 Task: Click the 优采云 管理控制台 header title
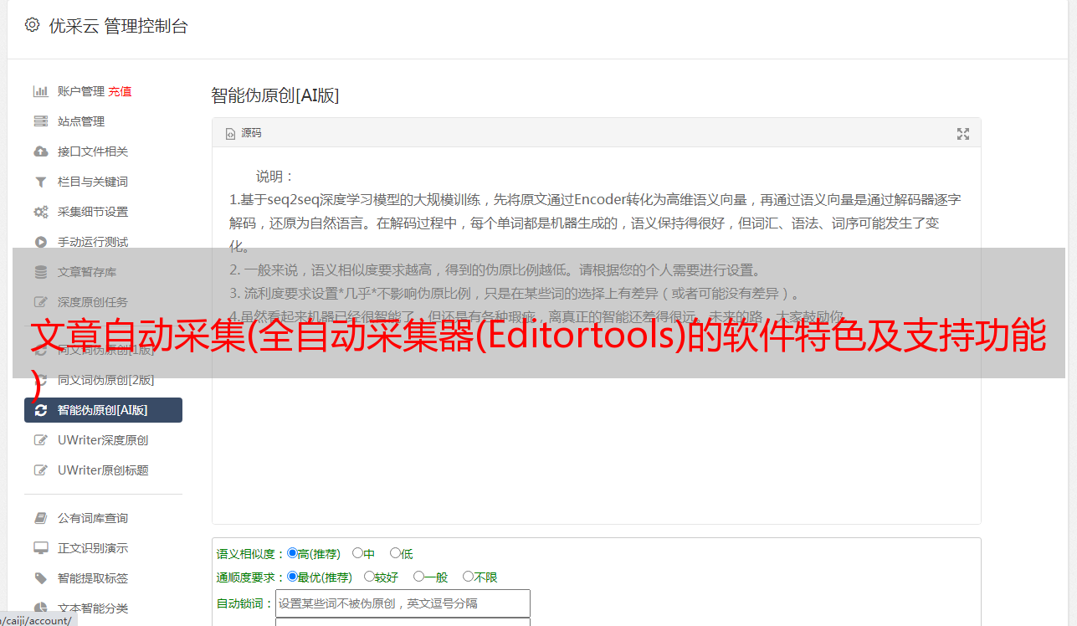pos(118,26)
